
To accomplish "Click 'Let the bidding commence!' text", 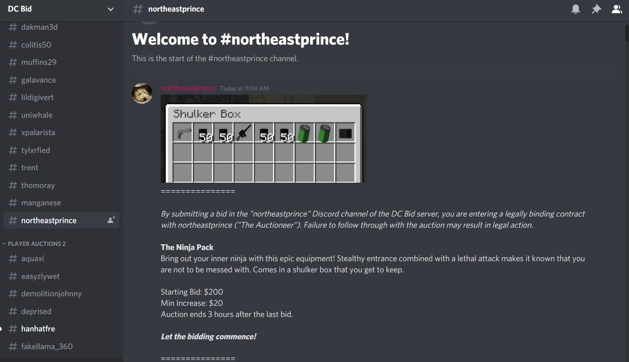I will (x=209, y=336).
